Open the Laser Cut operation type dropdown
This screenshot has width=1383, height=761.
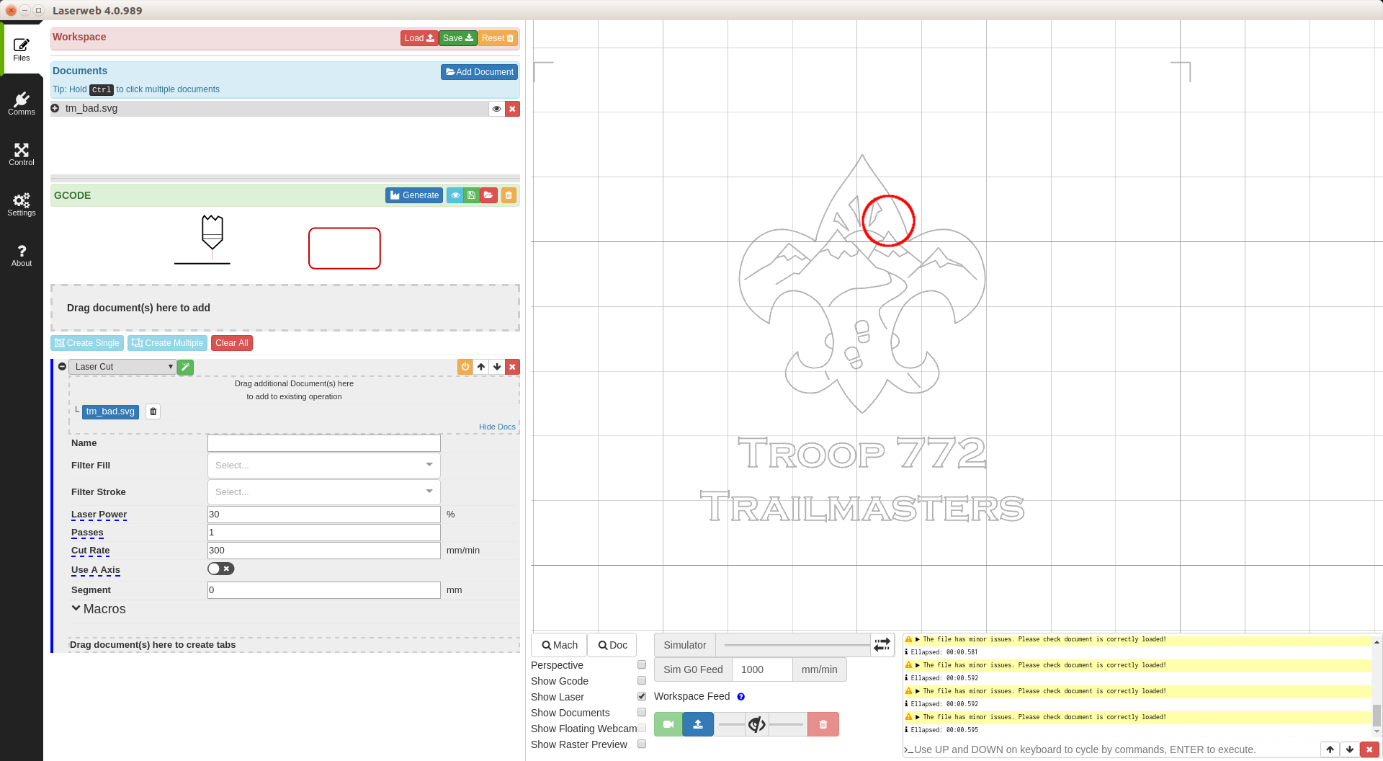122,367
